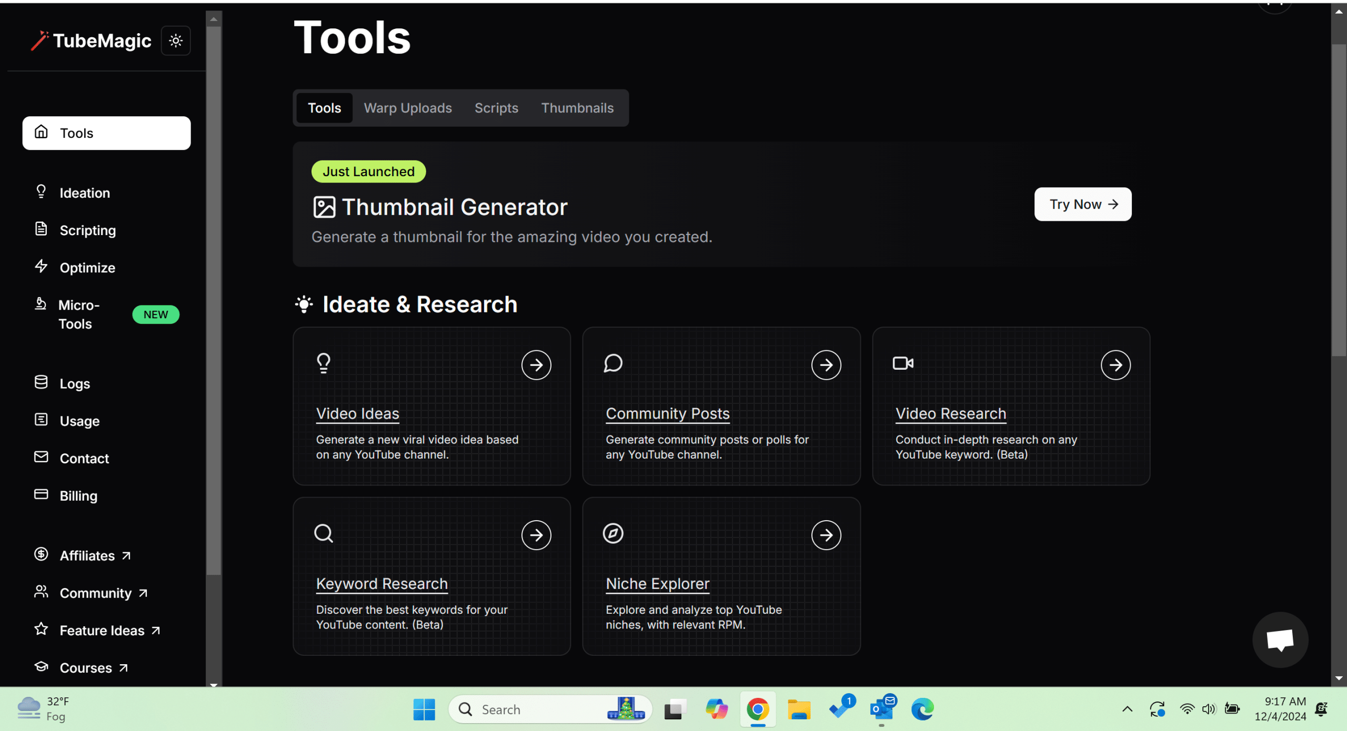Show hidden icons in the system tray
This screenshot has width=1347, height=731.
point(1127,709)
